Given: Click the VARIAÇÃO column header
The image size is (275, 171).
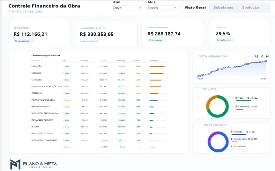Looking at the screenshot, I should tap(121, 61).
